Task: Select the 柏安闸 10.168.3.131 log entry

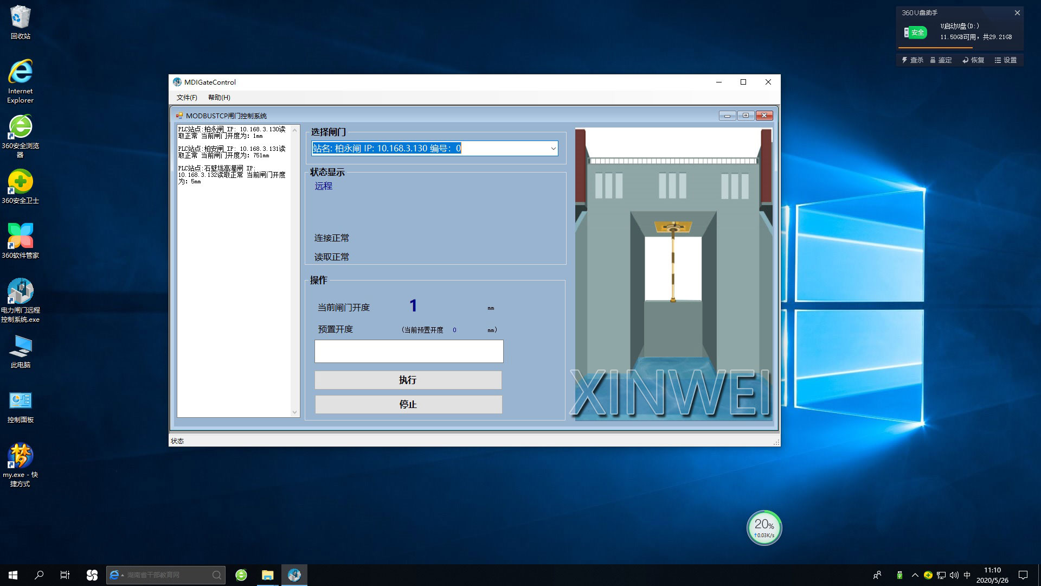Action: click(x=232, y=152)
